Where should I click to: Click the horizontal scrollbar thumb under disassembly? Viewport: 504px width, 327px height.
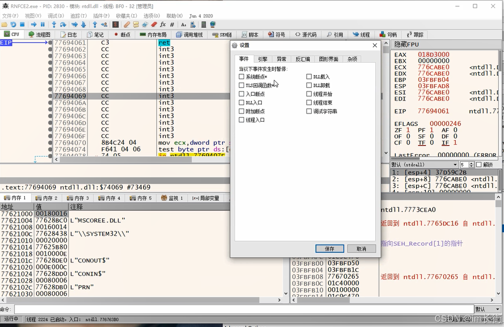click(125, 159)
